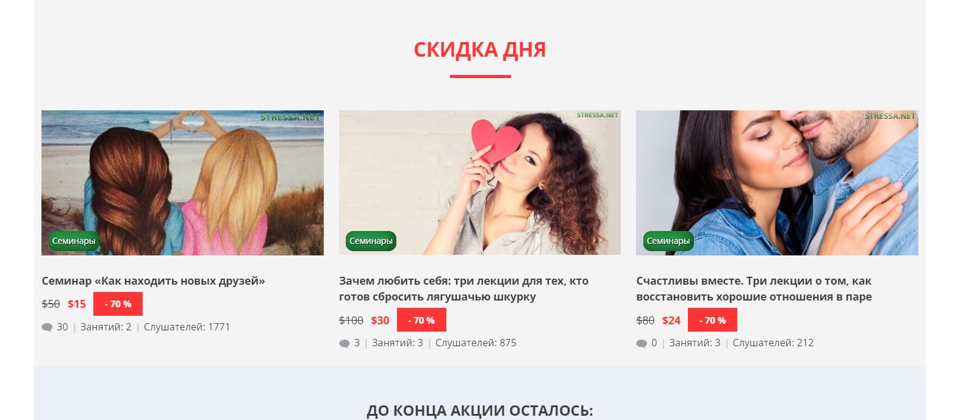Click the Слушателей: 1771 text

pos(187,327)
